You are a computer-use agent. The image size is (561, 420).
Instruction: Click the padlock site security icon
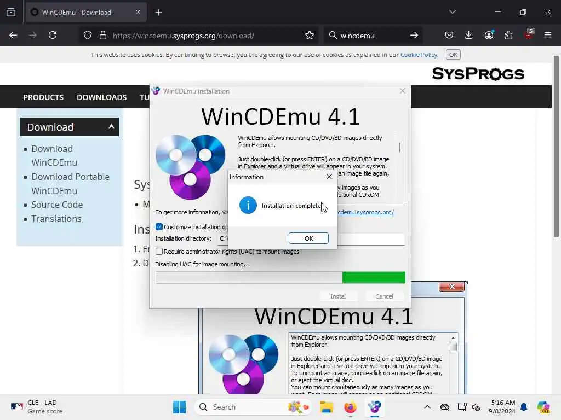tap(103, 36)
